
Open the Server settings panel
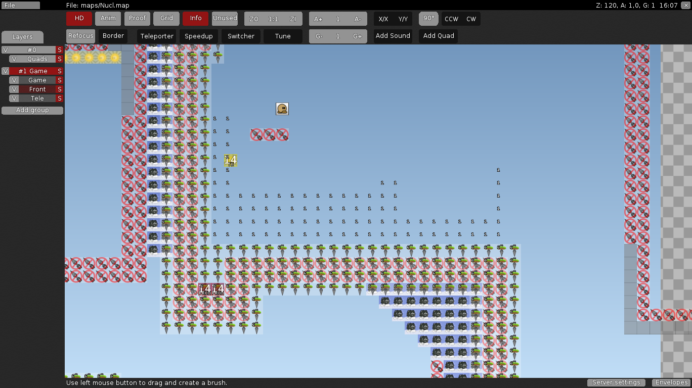tap(616, 382)
